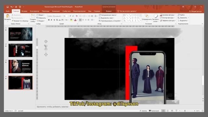Open Quick Styles (Экспресс-стили) gallery

pos(156,18)
